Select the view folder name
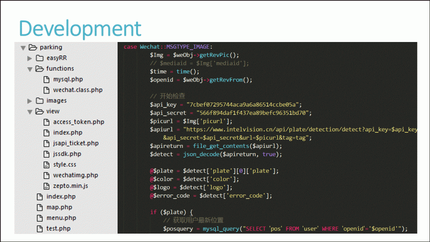430x242 pixels. tap(53, 111)
